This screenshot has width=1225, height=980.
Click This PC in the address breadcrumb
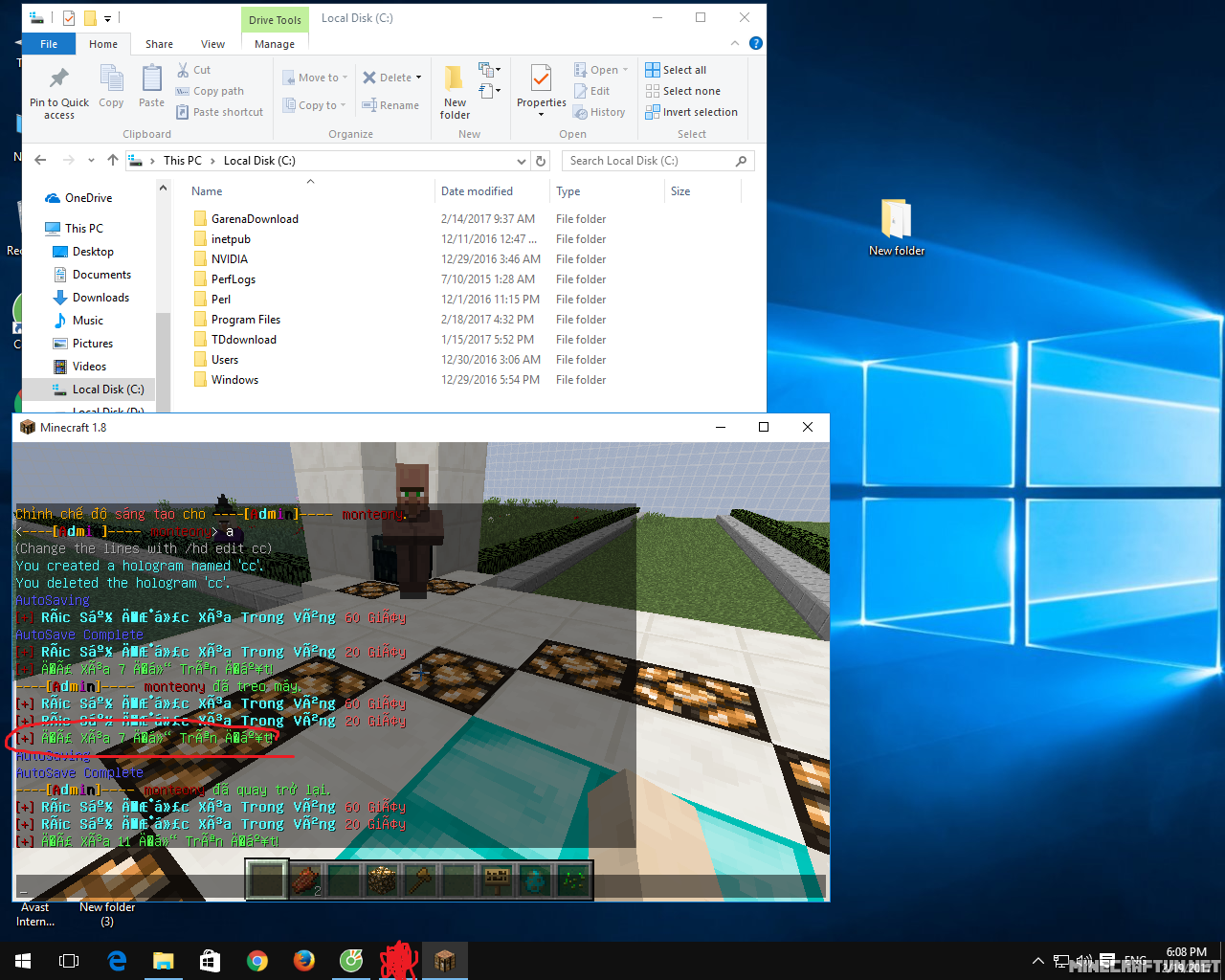click(183, 161)
